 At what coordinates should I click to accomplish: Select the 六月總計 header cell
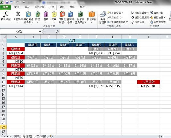pos(148,82)
